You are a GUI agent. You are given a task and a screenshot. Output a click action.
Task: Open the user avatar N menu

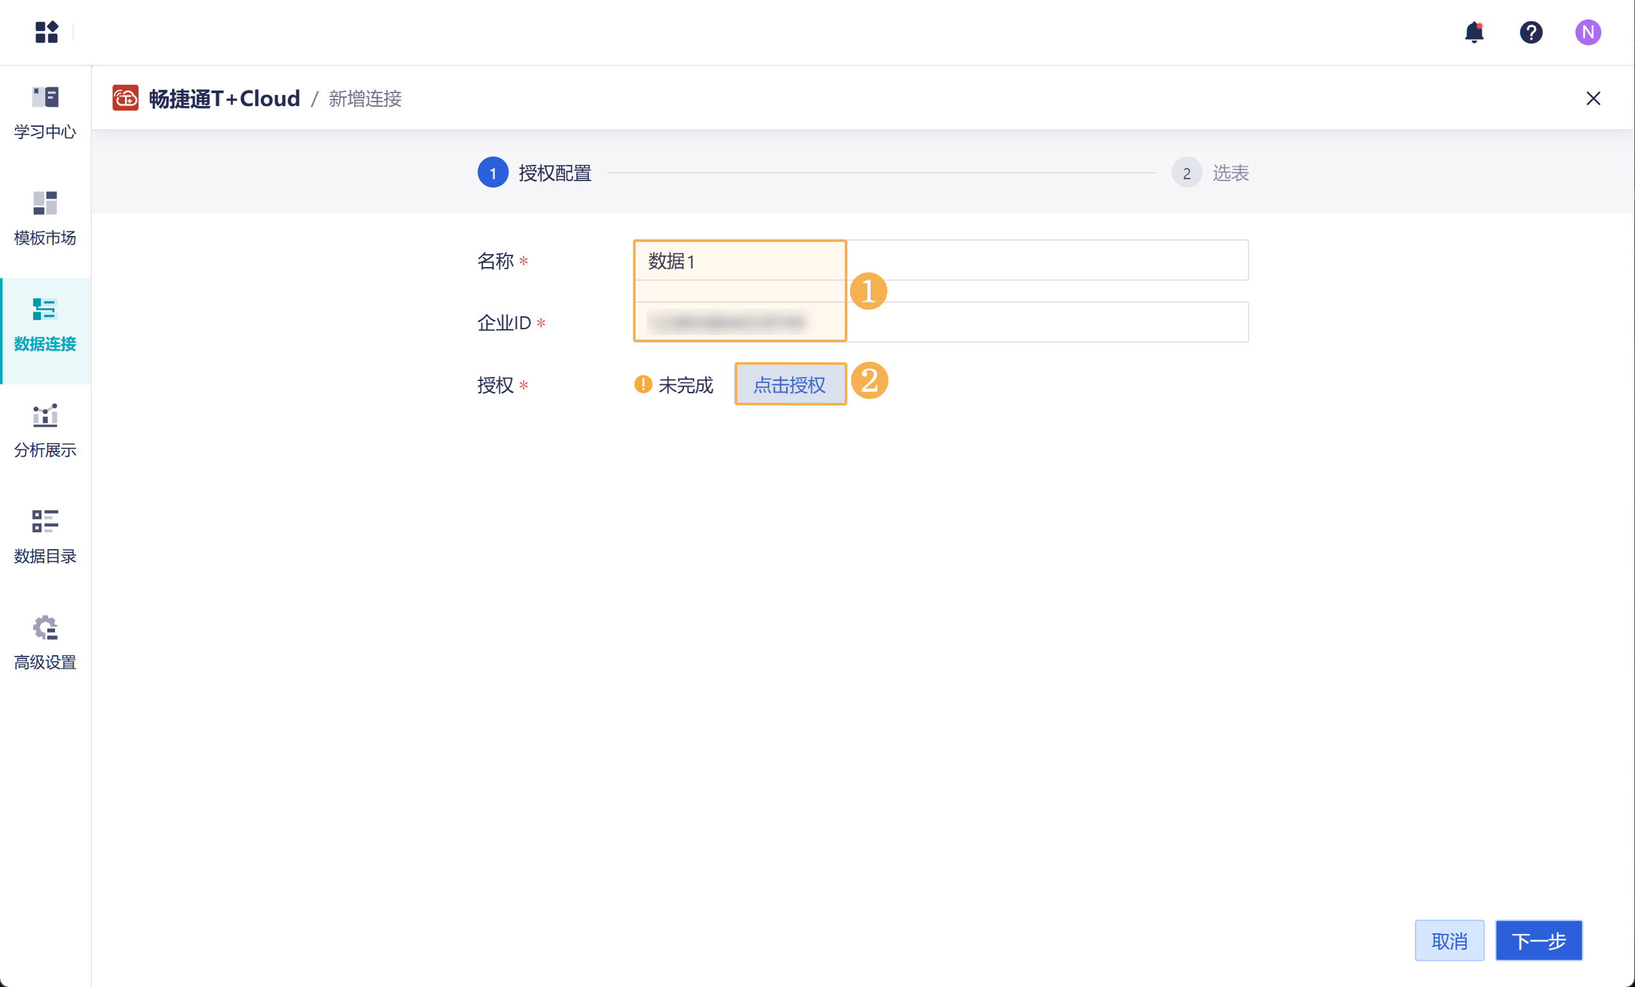coord(1588,32)
